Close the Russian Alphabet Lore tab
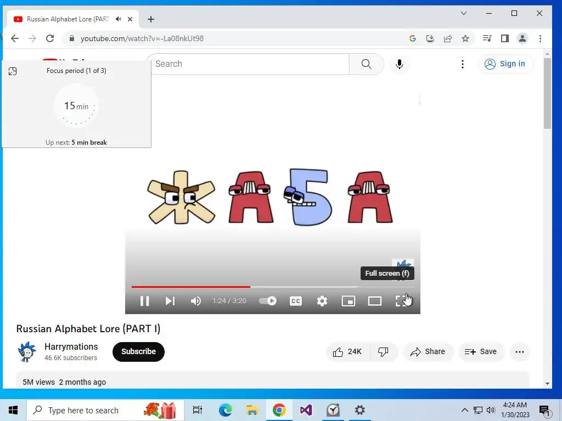 [130, 19]
